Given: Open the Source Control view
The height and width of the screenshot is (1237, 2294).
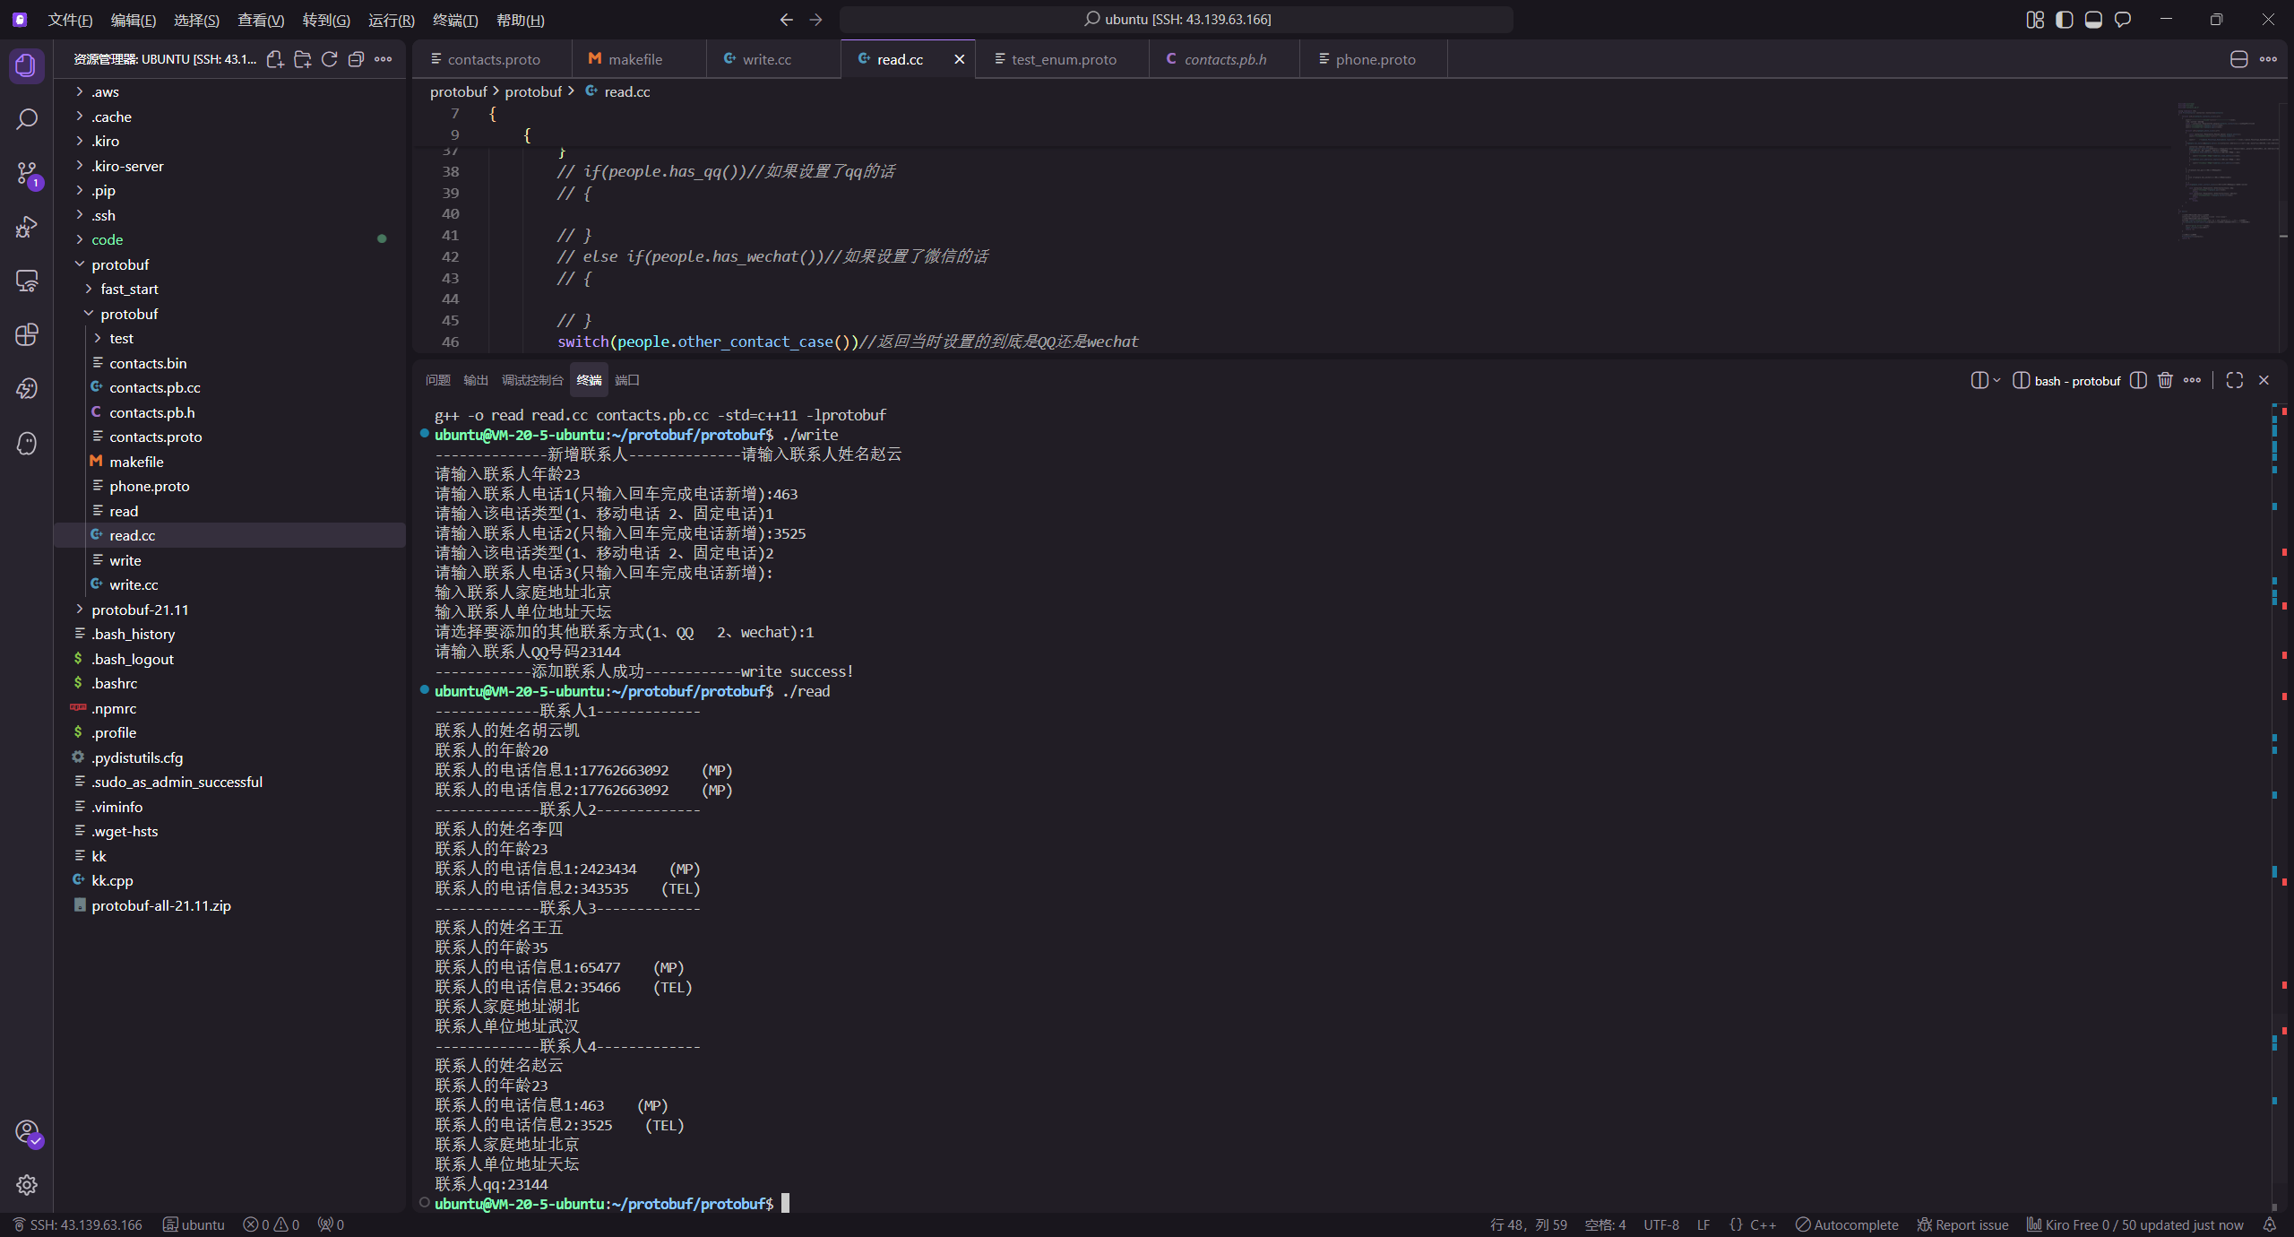Looking at the screenshot, I should 27,173.
